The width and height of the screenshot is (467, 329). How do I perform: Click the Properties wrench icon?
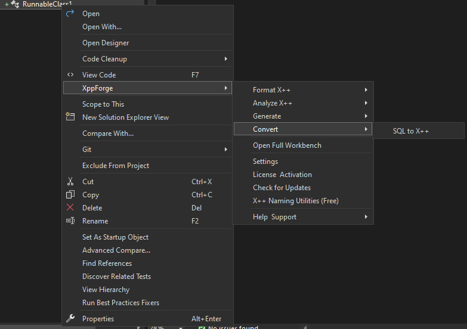(x=70, y=318)
